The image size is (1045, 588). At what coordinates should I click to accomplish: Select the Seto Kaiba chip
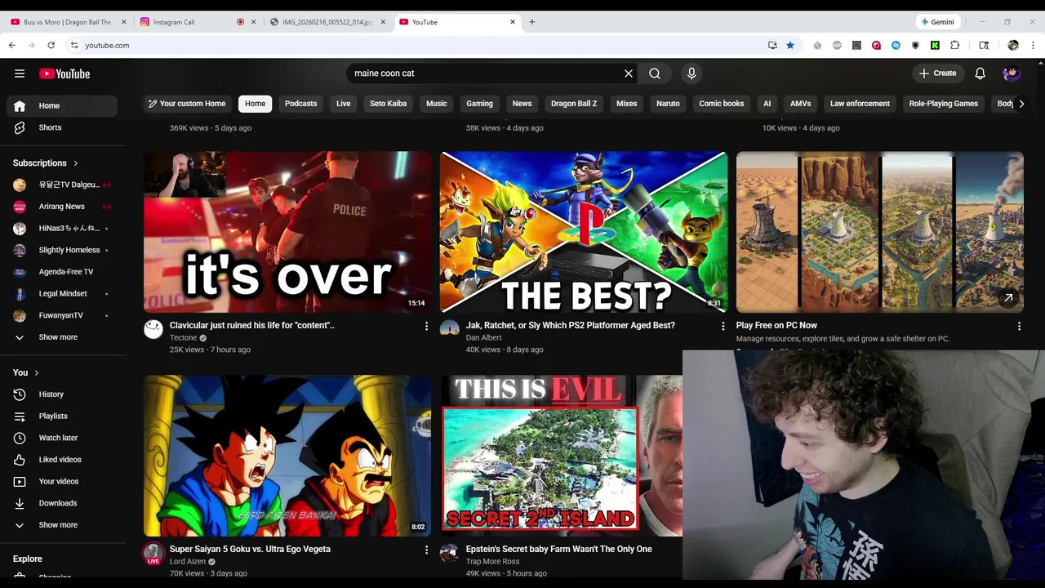pyautogui.click(x=388, y=104)
